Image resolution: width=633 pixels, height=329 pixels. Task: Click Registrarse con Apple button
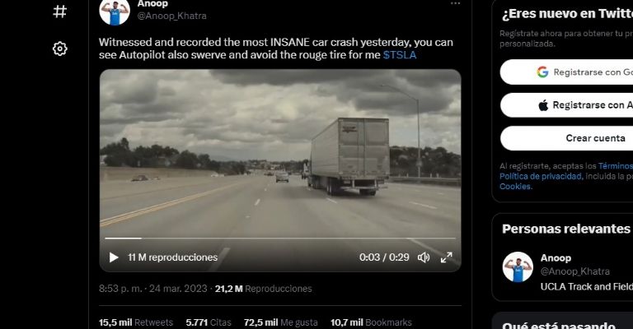click(566, 105)
